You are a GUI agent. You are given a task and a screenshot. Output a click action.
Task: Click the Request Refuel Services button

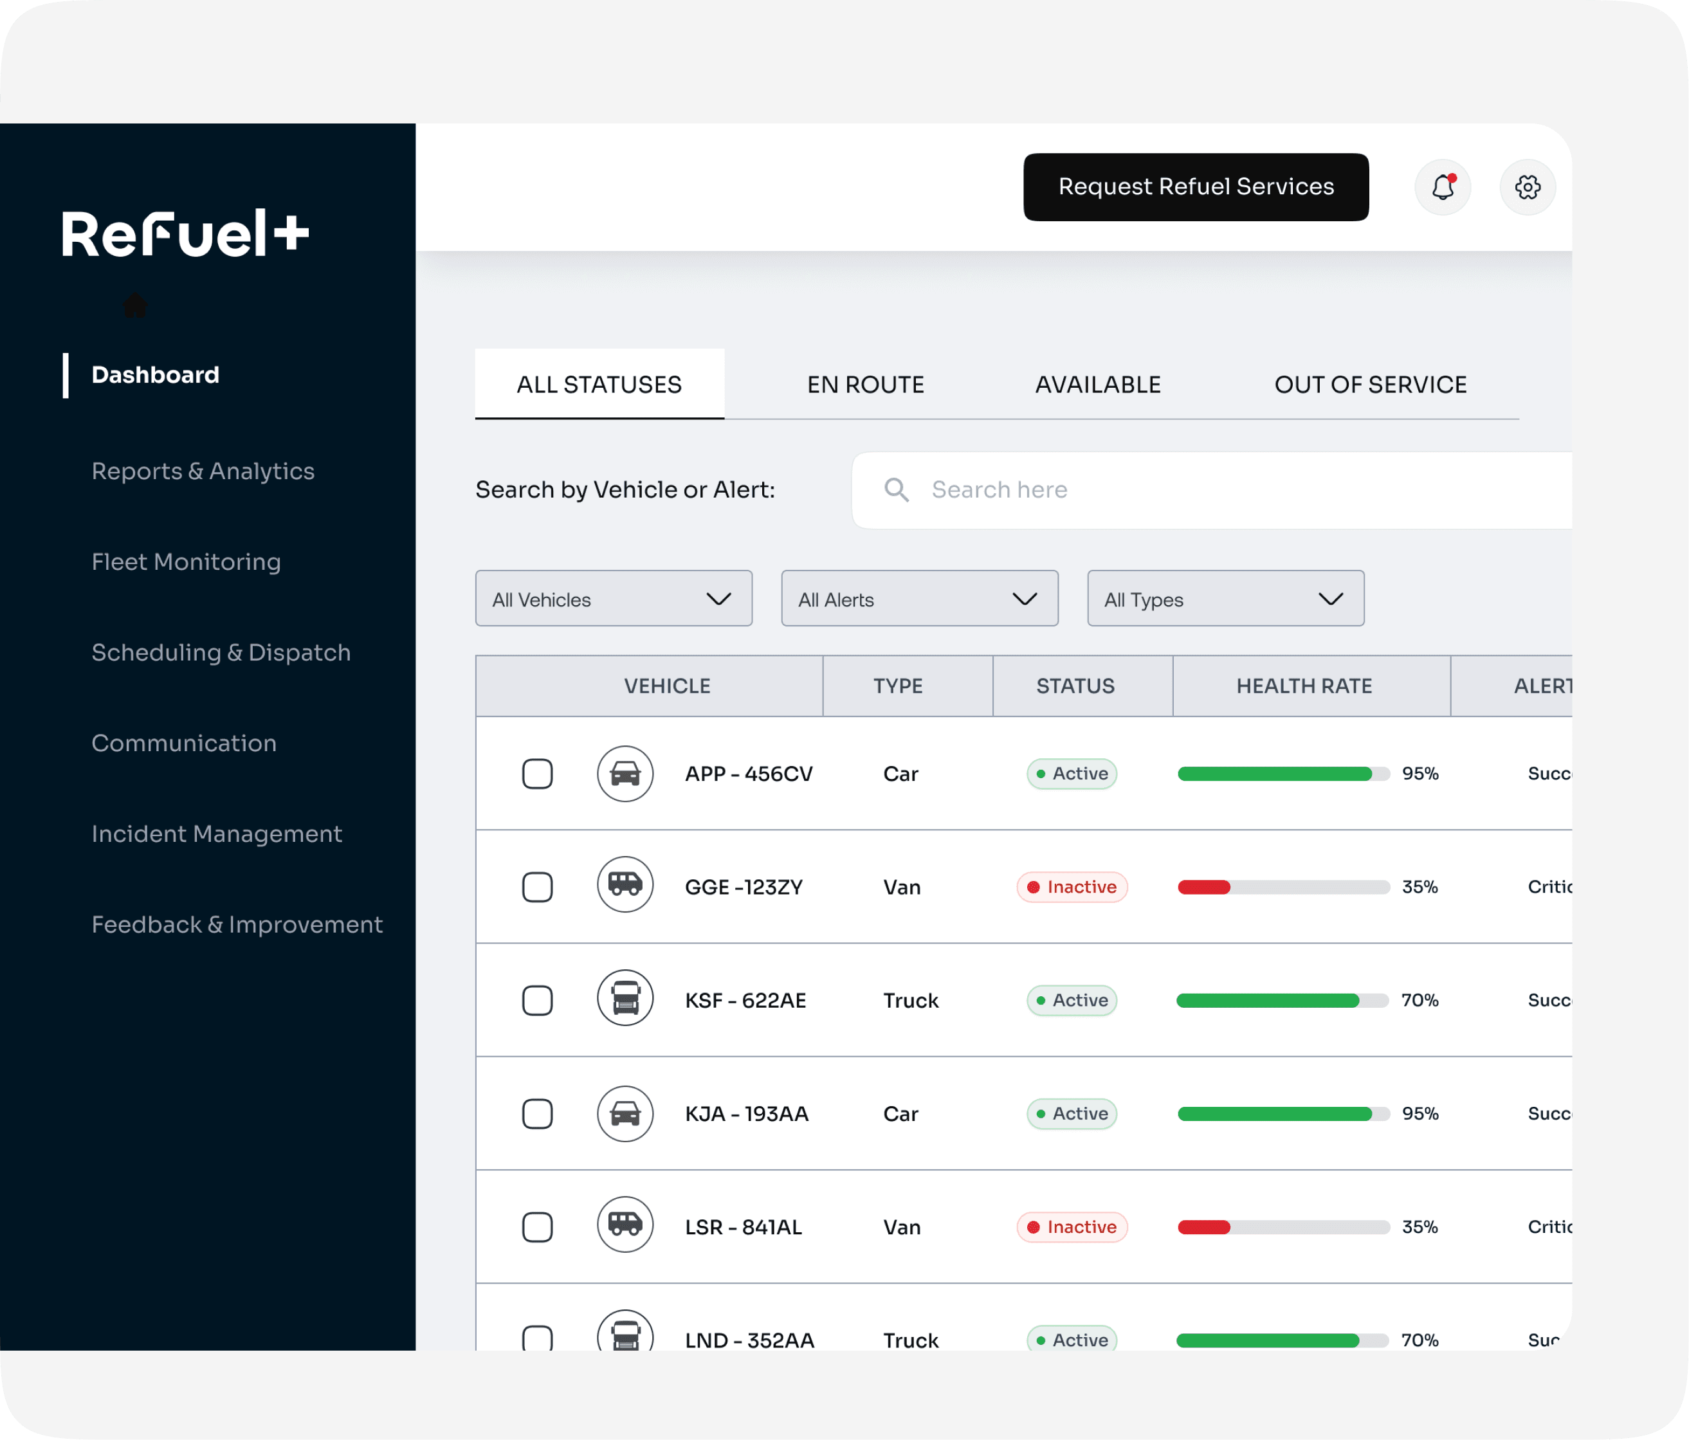(1196, 187)
